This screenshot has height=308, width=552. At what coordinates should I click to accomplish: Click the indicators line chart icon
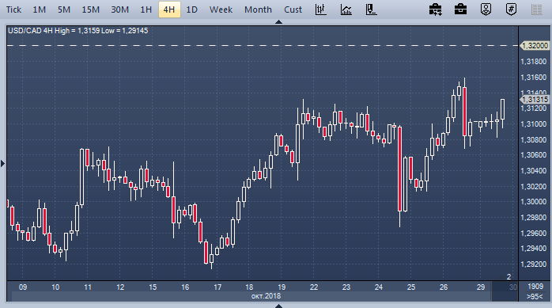pyautogui.click(x=346, y=10)
